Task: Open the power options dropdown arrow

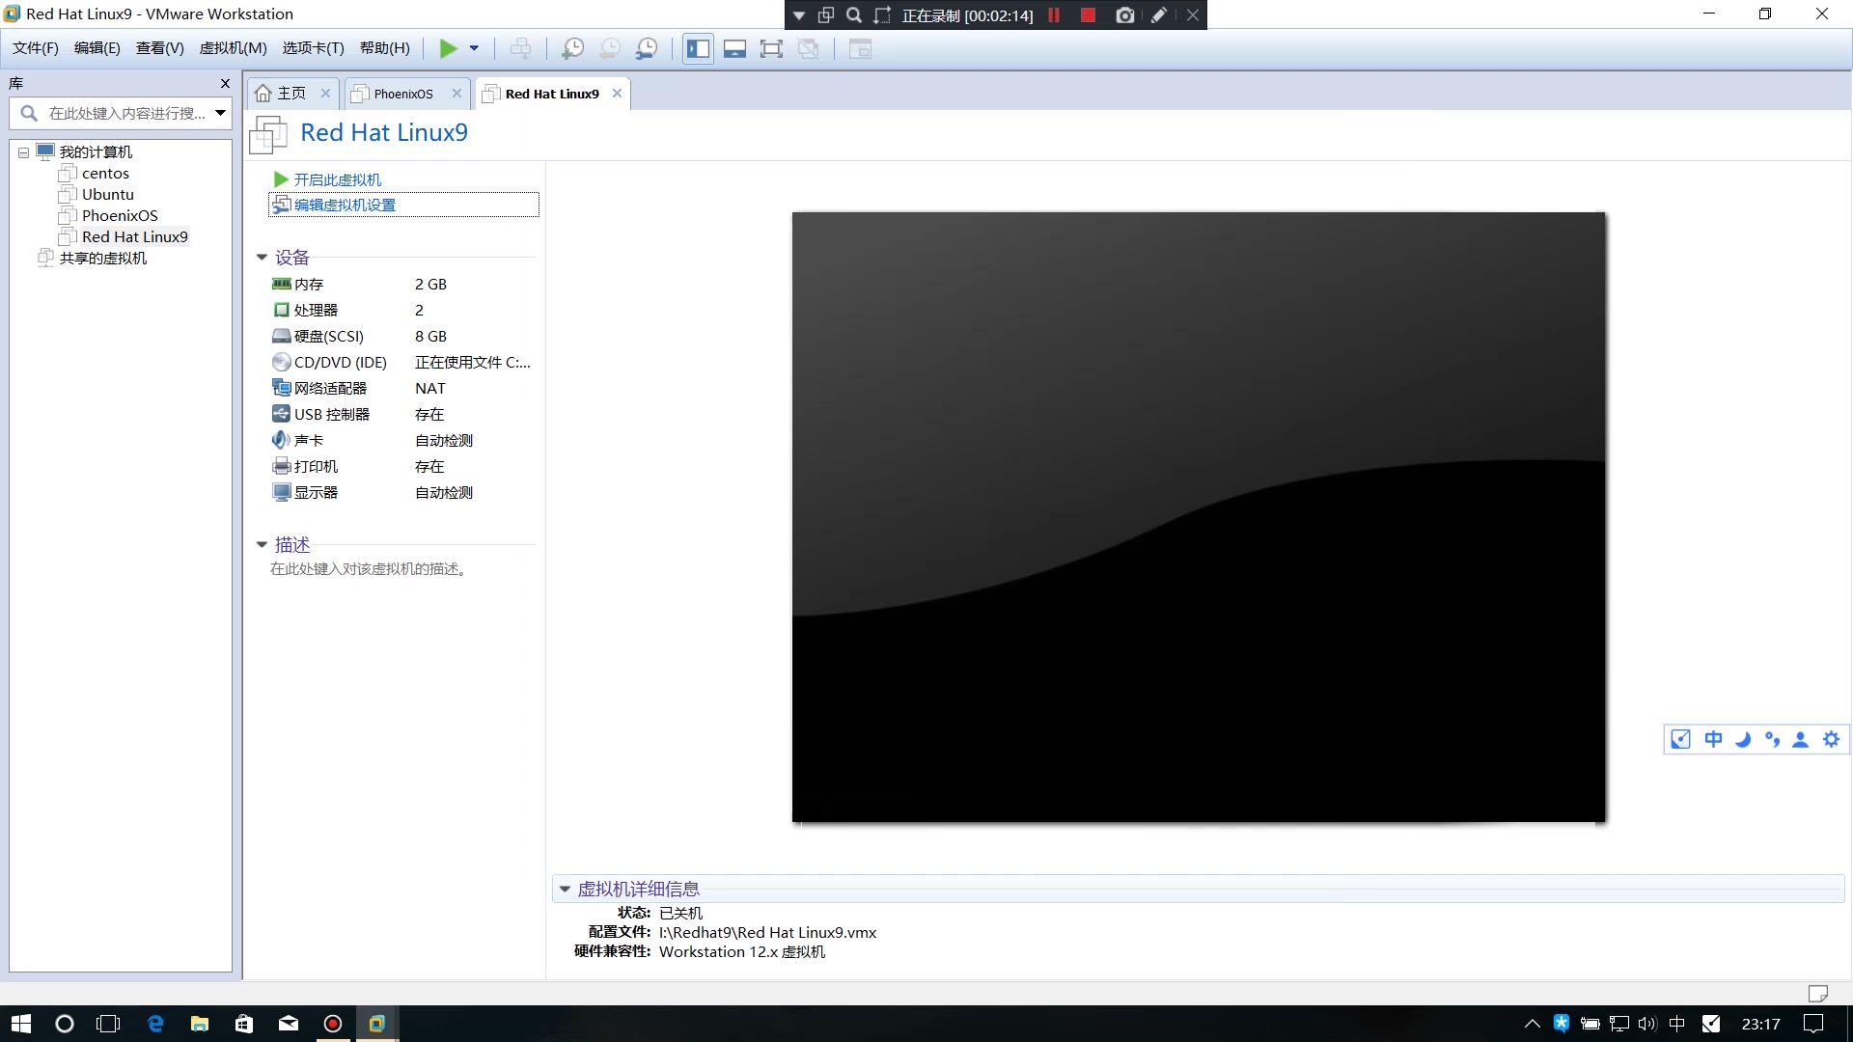Action: [x=474, y=48]
